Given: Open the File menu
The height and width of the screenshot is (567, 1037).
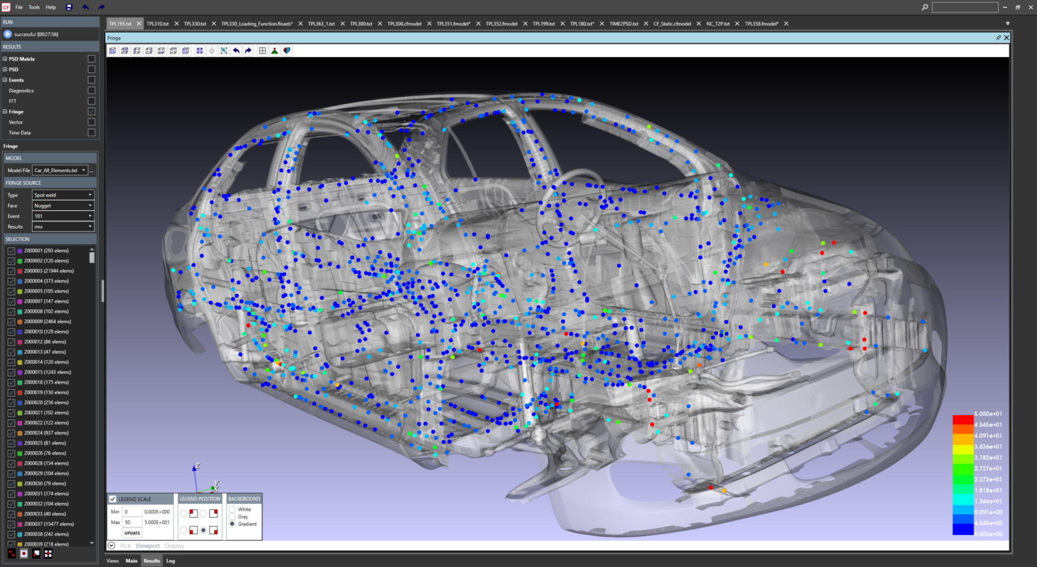Looking at the screenshot, I should pos(19,7).
